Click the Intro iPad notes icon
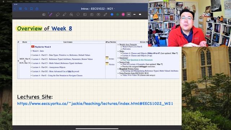Image resolution: width=231 pixels, height=130 pixels. point(107,58)
